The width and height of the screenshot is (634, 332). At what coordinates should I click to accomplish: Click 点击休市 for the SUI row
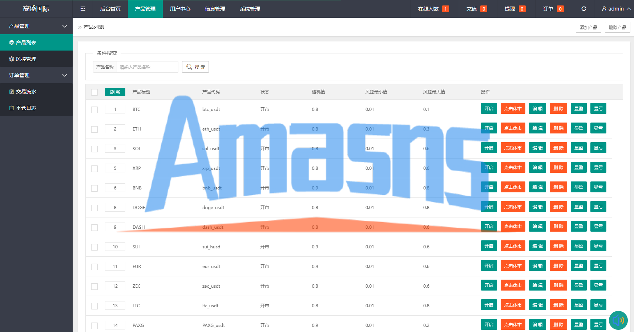click(513, 246)
